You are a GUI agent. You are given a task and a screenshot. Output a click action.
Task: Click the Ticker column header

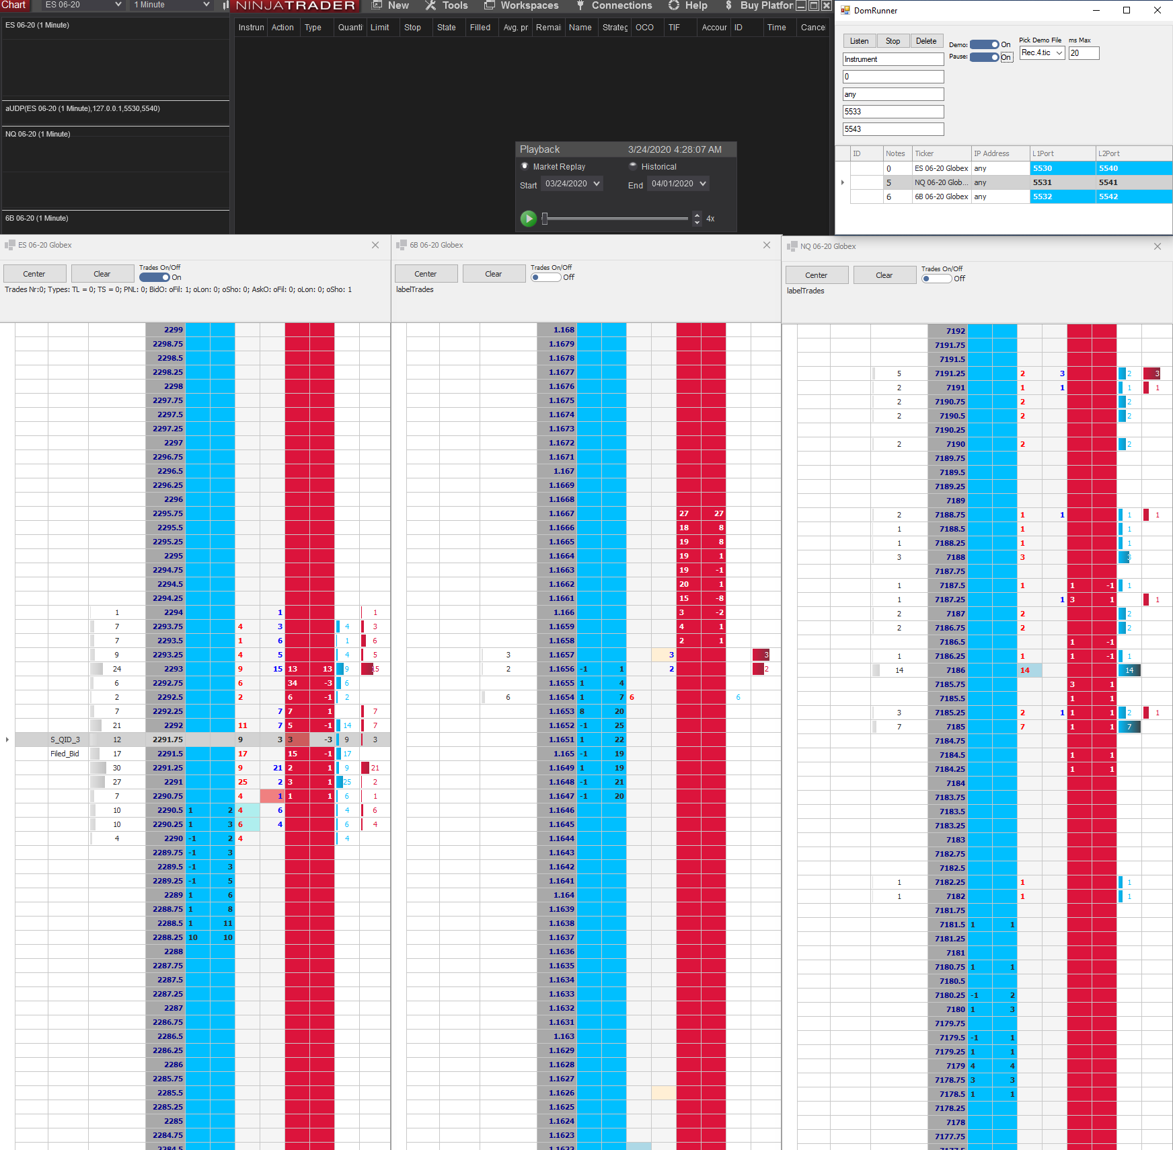tap(942, 153)
